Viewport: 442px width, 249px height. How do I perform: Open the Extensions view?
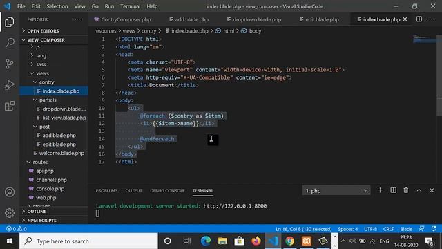[x=10, y=106]
